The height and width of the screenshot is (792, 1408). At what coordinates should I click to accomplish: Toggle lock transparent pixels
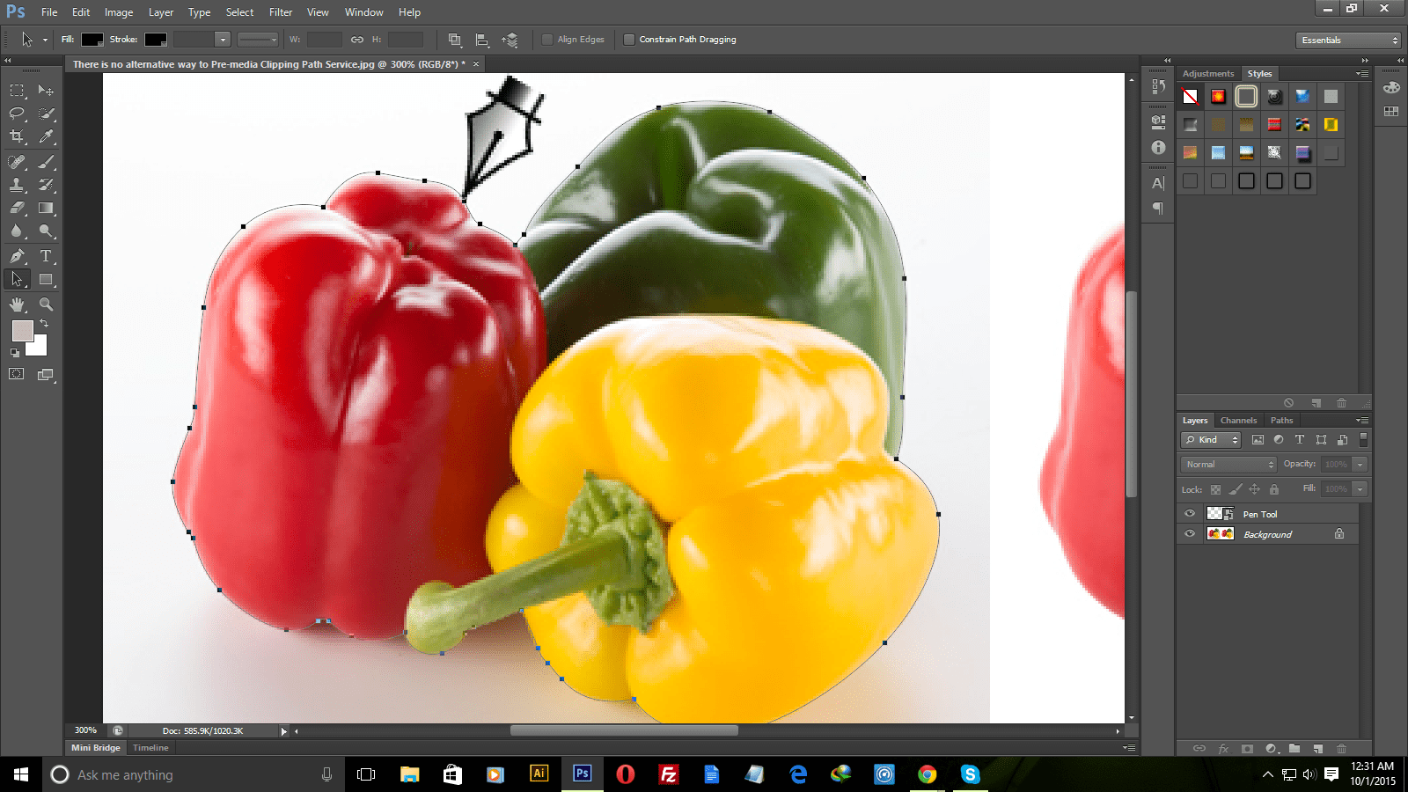1215,489
